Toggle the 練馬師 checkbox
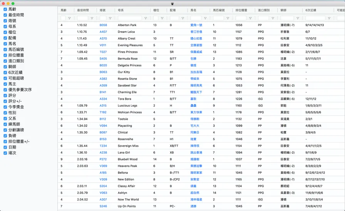 (5, 124)
